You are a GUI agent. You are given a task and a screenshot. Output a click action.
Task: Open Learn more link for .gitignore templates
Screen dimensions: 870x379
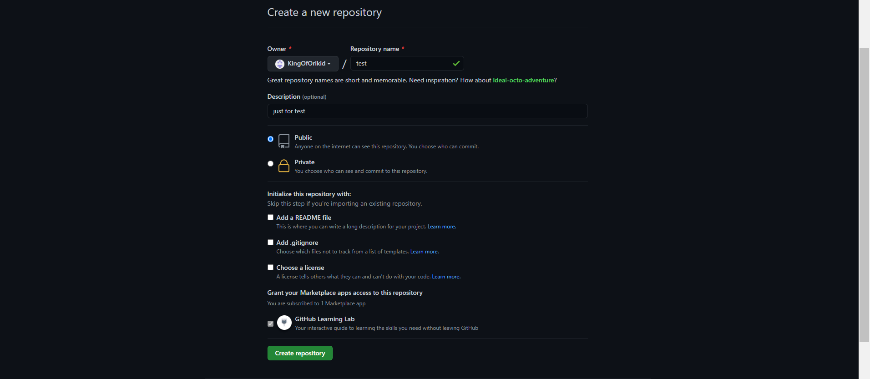(x=425, y=252)
